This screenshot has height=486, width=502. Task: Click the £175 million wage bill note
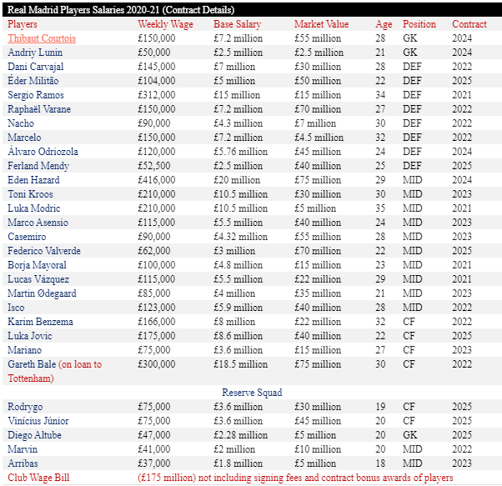(295, 478)
